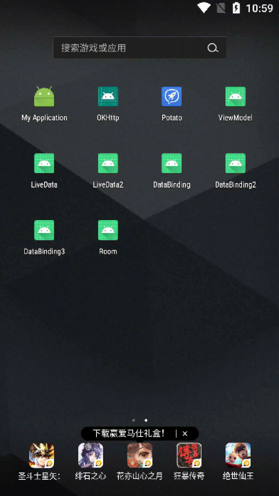Open the 花亦山心之月 game icon
Screen dimensions: 279x496
(140, 455)
